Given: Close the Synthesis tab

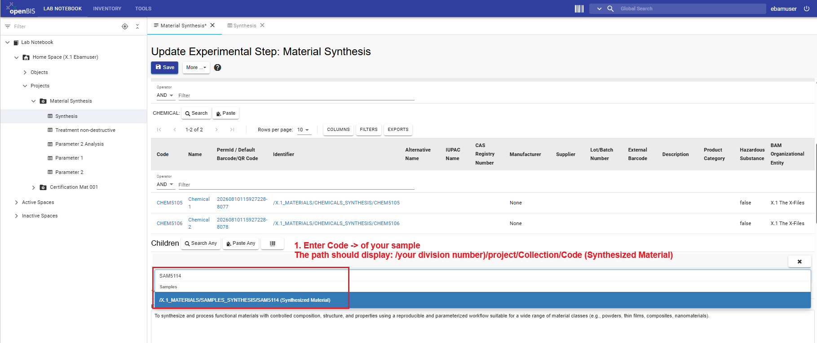Looking at the screenshot, I should [262, 25].
